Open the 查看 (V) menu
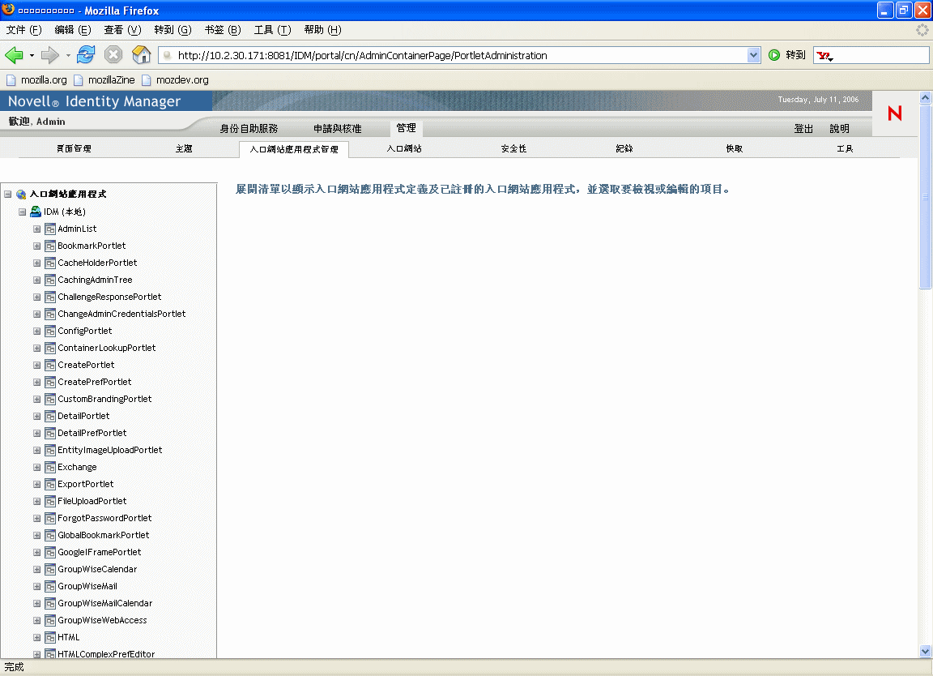The width and height of the screenshot is (933, 676). (122, 30)
